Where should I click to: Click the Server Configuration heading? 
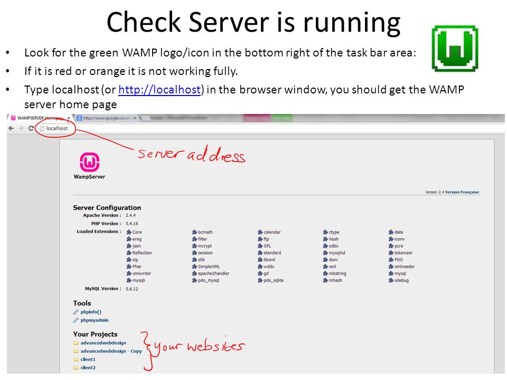click(x=107, y=208)
